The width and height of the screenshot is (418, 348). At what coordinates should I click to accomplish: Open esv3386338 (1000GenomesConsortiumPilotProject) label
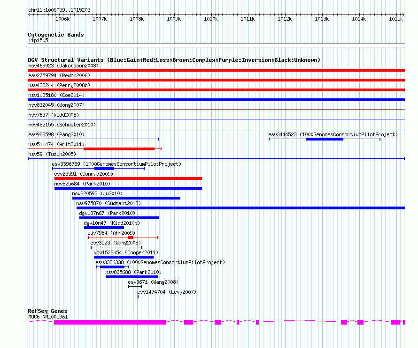click(160, 262)
